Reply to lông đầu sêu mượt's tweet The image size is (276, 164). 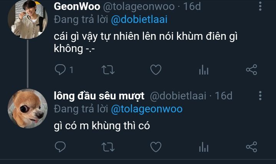(x=60, y=147)
